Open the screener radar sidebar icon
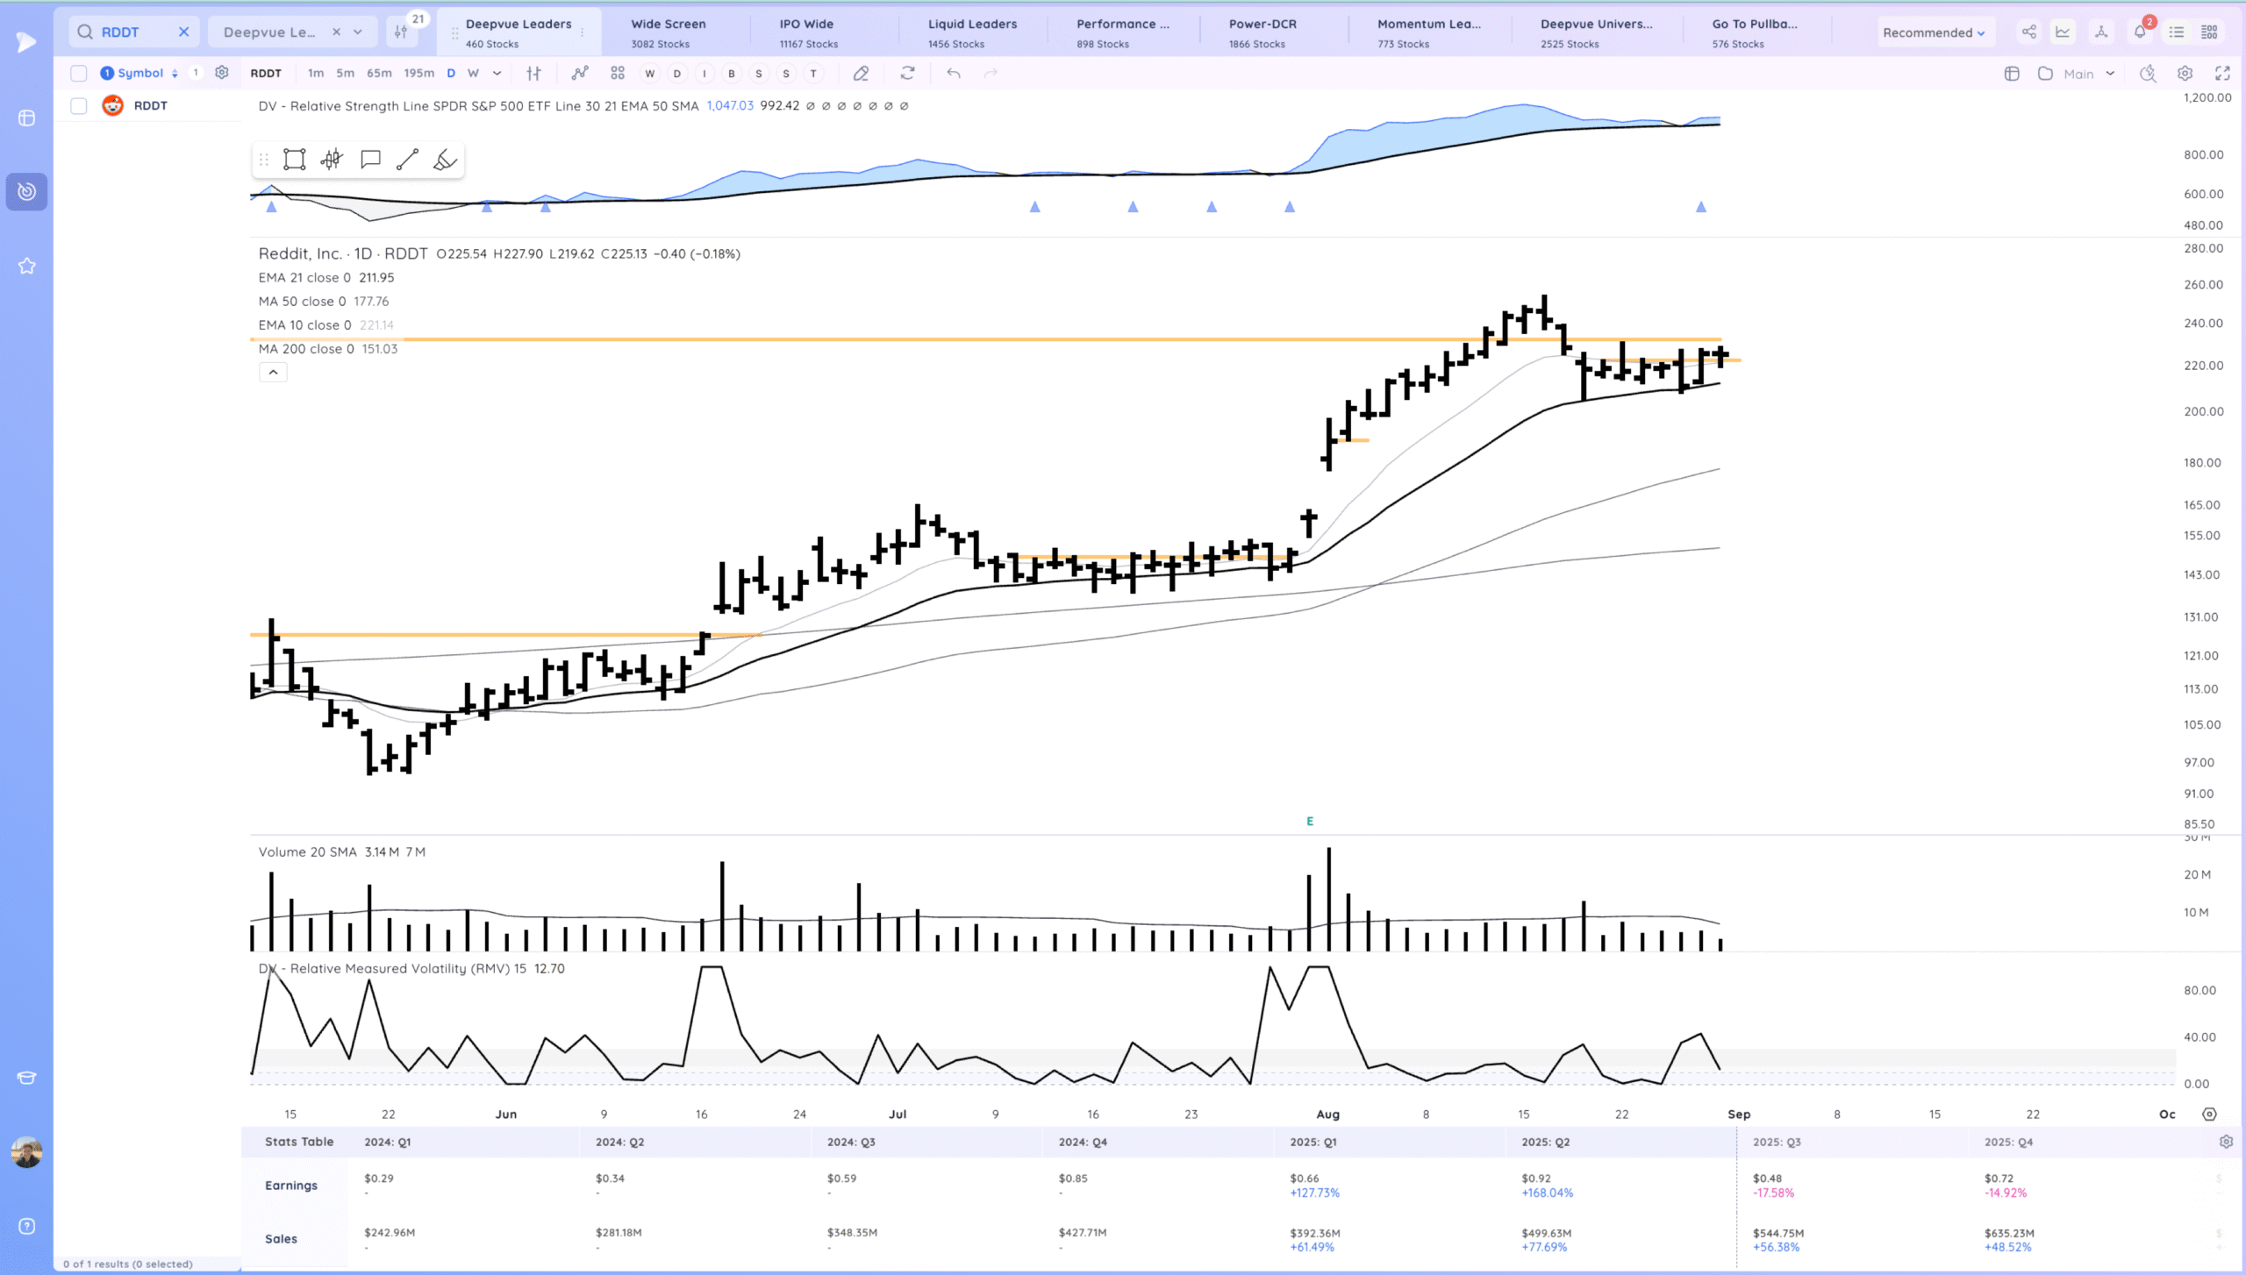The image size is (2246, 1275). pyautogui.click(x=26, y=191)
